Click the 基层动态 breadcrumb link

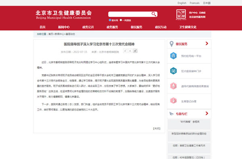pos(70,34)
